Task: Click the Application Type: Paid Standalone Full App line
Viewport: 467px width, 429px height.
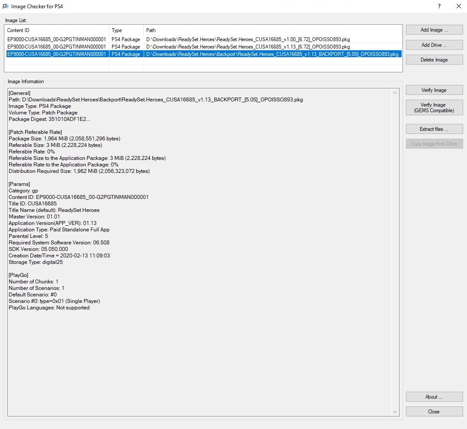Action: (x=59, y=230)
